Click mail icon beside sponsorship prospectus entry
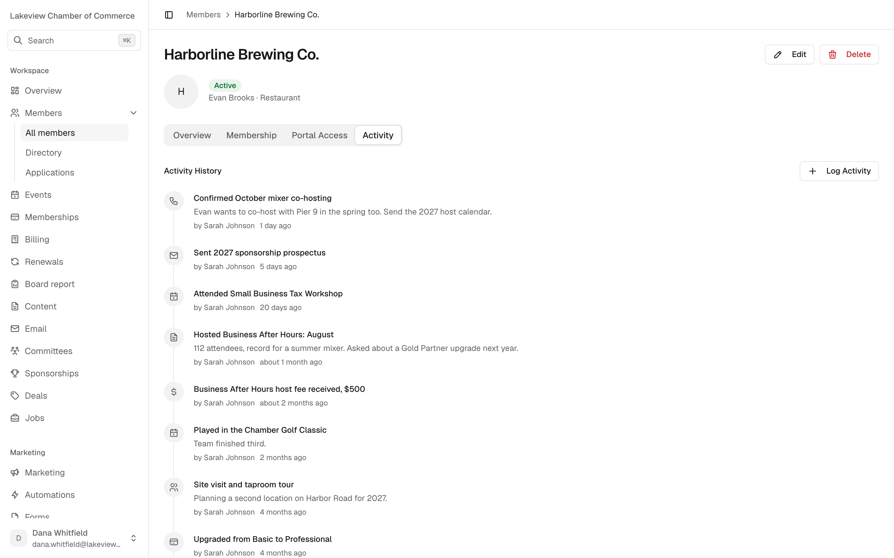The height and width of the screenshot is (558, 894). [x=174, y=255]
